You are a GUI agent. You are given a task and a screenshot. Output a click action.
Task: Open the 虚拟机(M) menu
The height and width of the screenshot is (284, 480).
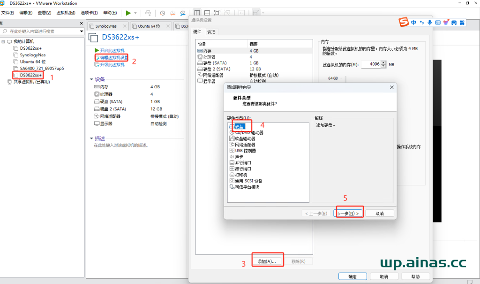click(66, 13)
